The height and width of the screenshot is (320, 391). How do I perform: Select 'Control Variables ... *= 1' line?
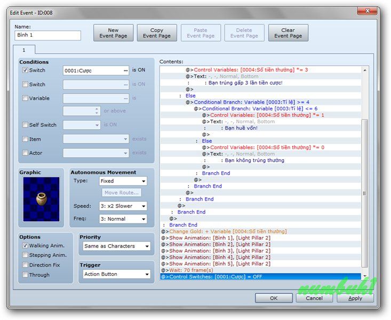pyautogui.click(x=260, y=115)
